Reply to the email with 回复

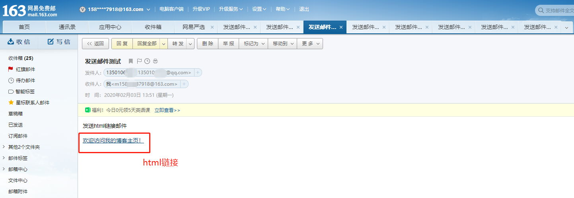coord(122,44)
